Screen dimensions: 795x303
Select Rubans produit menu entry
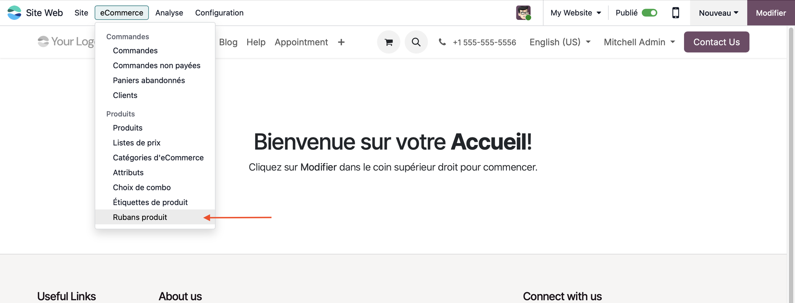tap(140, 217)
